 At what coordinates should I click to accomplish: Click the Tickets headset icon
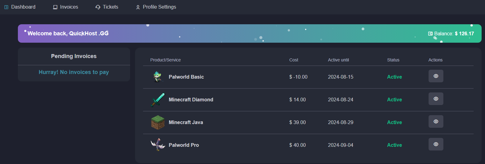coord(98,7)
